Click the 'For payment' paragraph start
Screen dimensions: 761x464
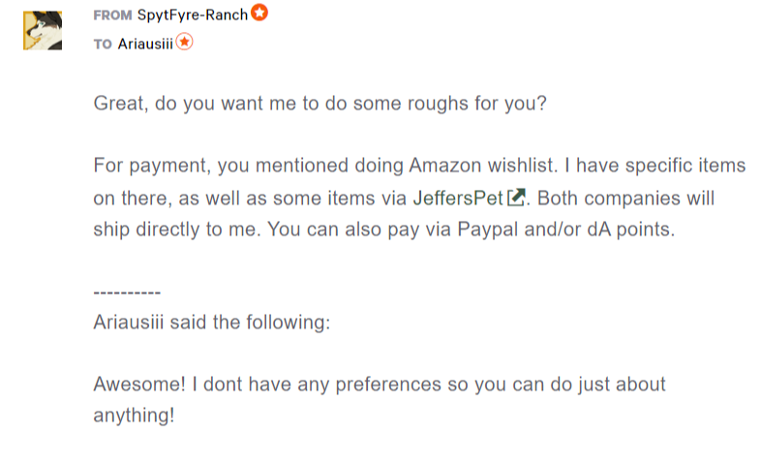[152, 166]
